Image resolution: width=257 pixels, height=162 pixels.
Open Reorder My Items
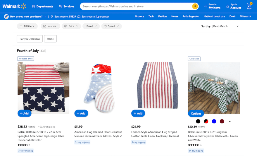click(x=213, y=6)
